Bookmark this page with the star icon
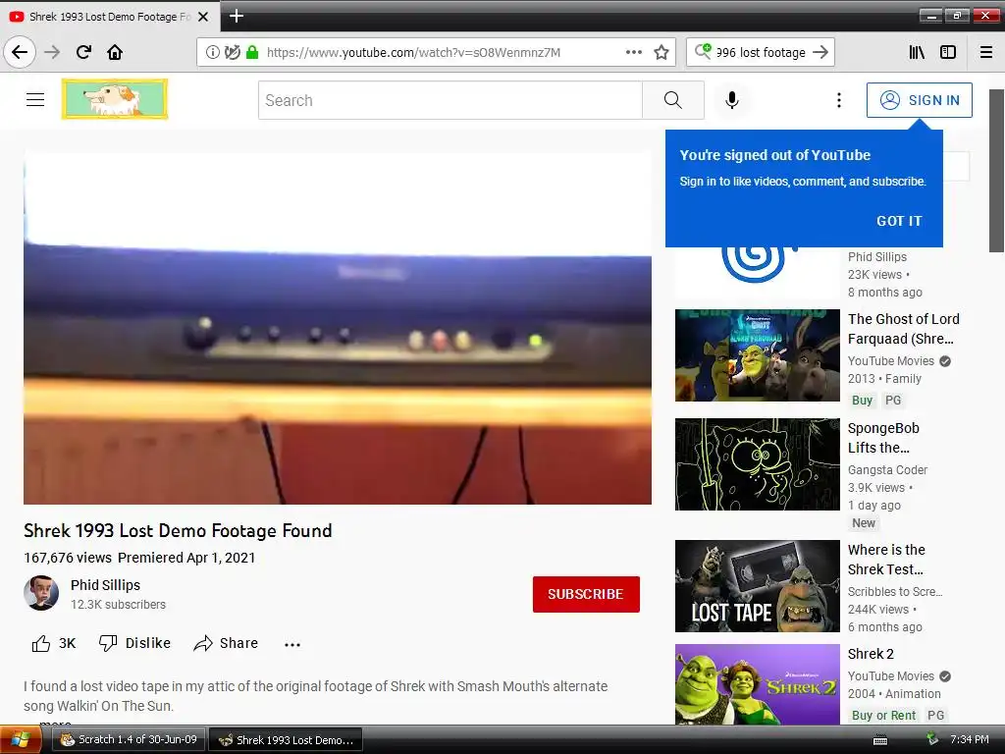Image resolution: width=1005 pixels, height=754 pixels. click(661, 52)
